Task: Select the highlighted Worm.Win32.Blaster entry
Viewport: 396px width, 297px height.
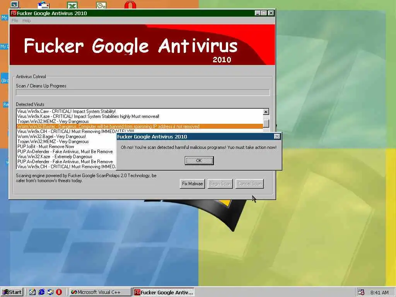Action: (140, 126)
